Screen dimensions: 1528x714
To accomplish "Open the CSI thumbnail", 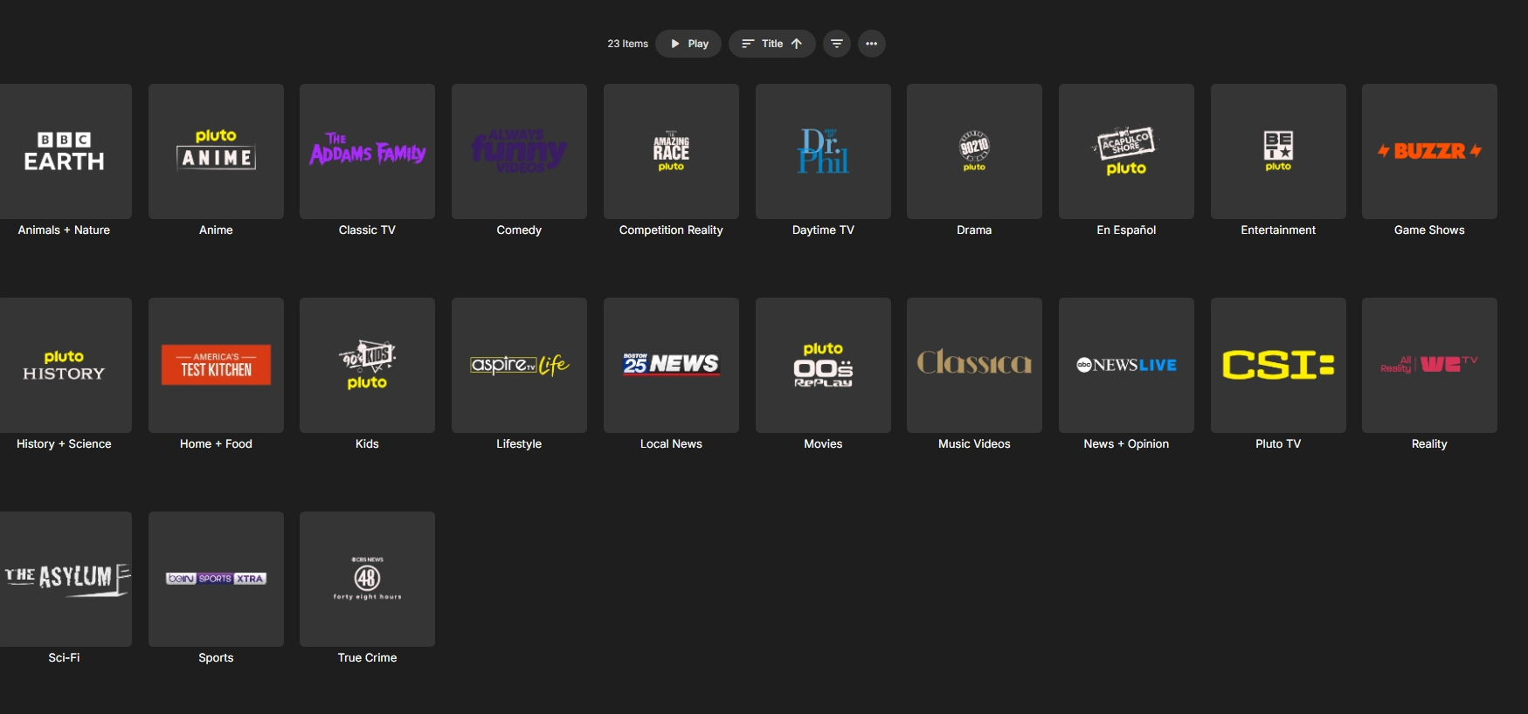I will (x=1278, y=365).
